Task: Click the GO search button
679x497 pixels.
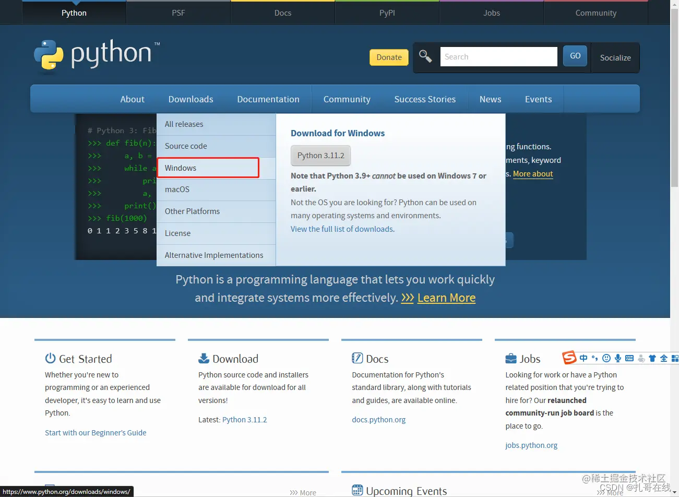Action: (575, 56)
